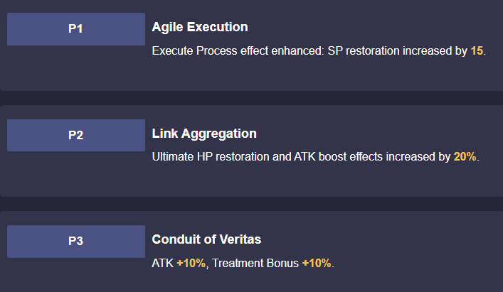Open the Link Aggregation title

click(204, 134)
